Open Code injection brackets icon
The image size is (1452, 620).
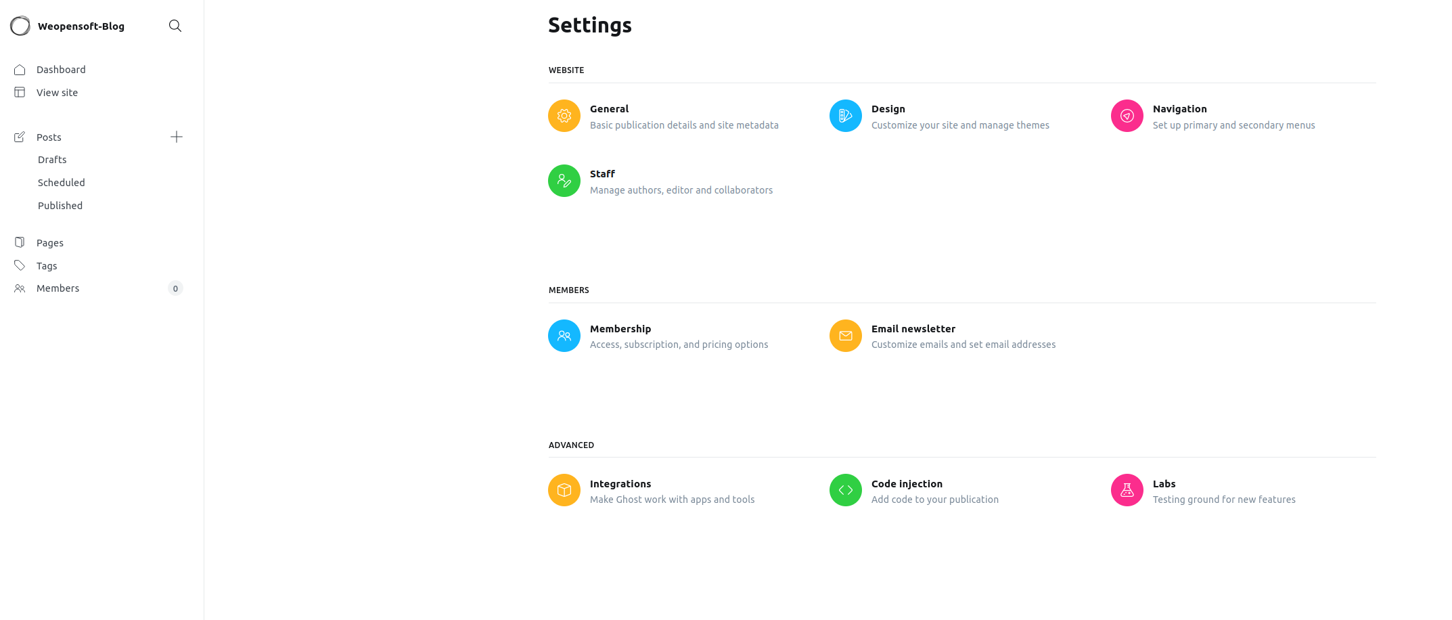(x=846, y=490)
